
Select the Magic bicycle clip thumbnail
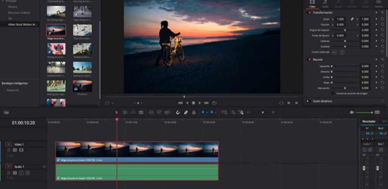coord(56,30)
